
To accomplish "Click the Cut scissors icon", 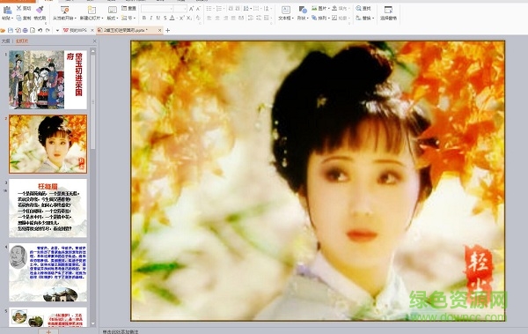I will click(x=18, y=8).
